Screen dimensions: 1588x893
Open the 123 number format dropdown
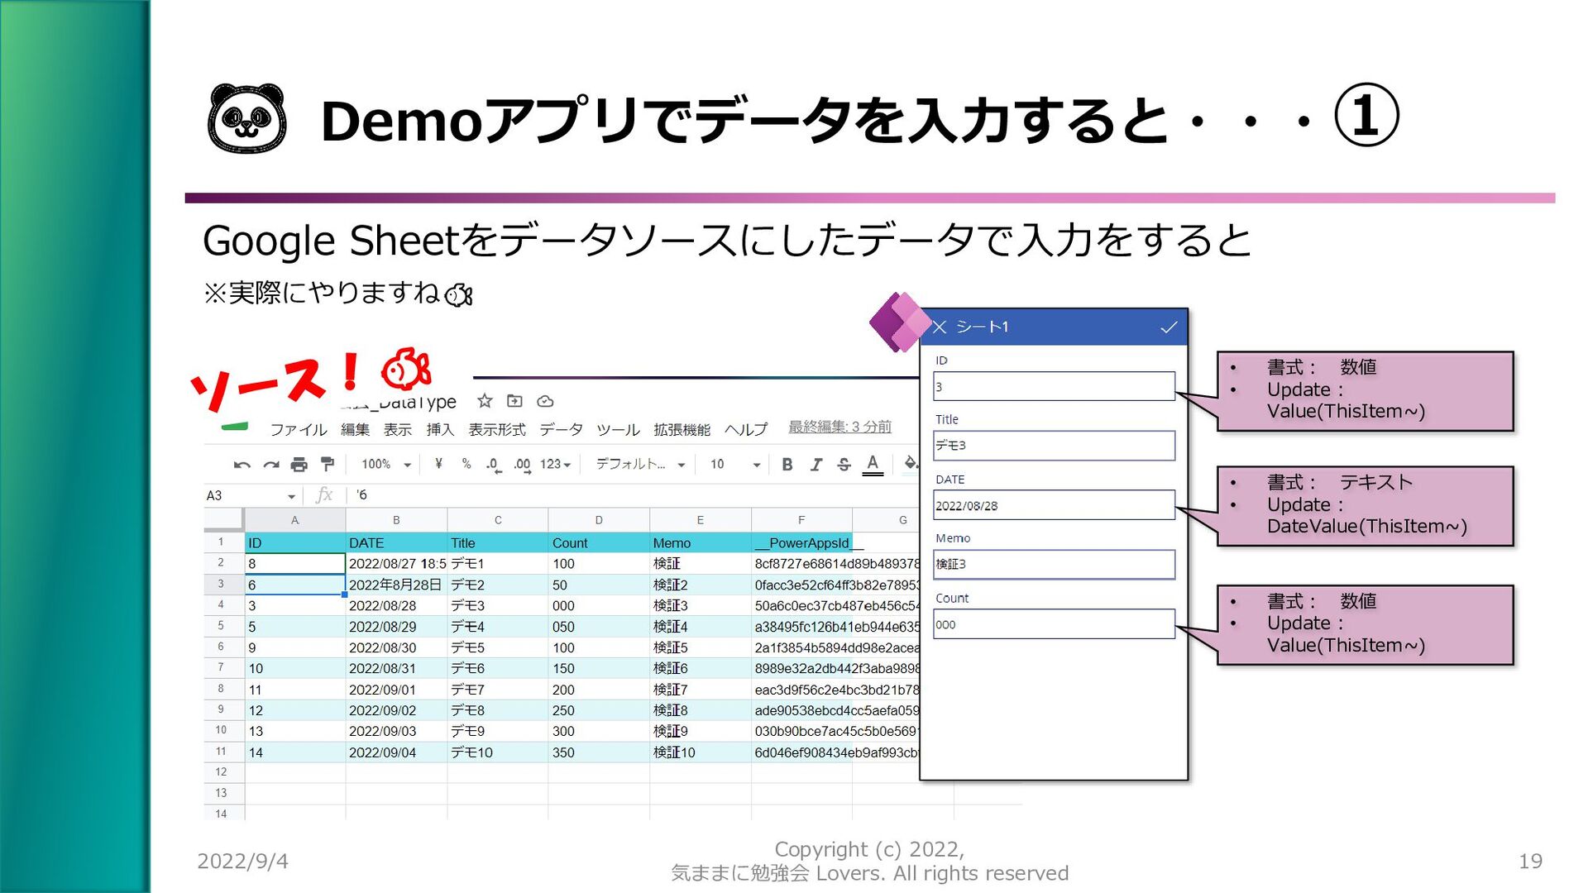tap(556, 465)
